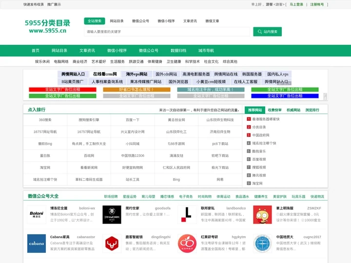
Task: Click the blue cabana furniture logo
Action: tap(37, 244)
